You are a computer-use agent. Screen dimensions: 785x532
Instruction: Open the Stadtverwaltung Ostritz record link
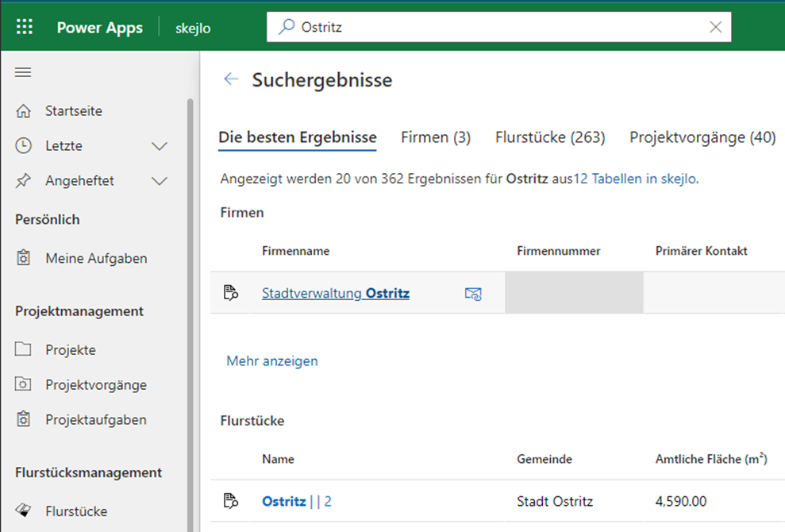[x=335, y=294]
